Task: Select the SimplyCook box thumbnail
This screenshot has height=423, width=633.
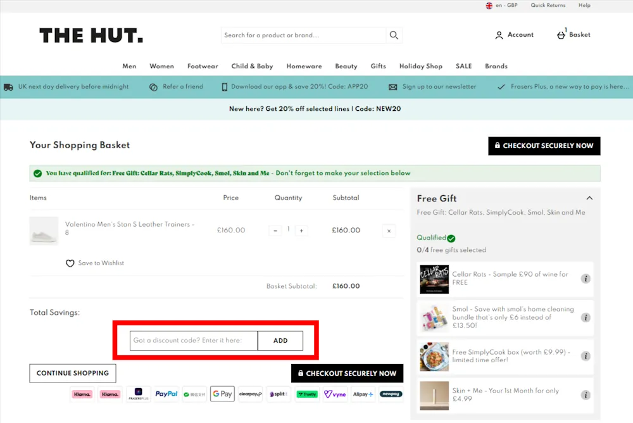Action: (x=434, y=357)
